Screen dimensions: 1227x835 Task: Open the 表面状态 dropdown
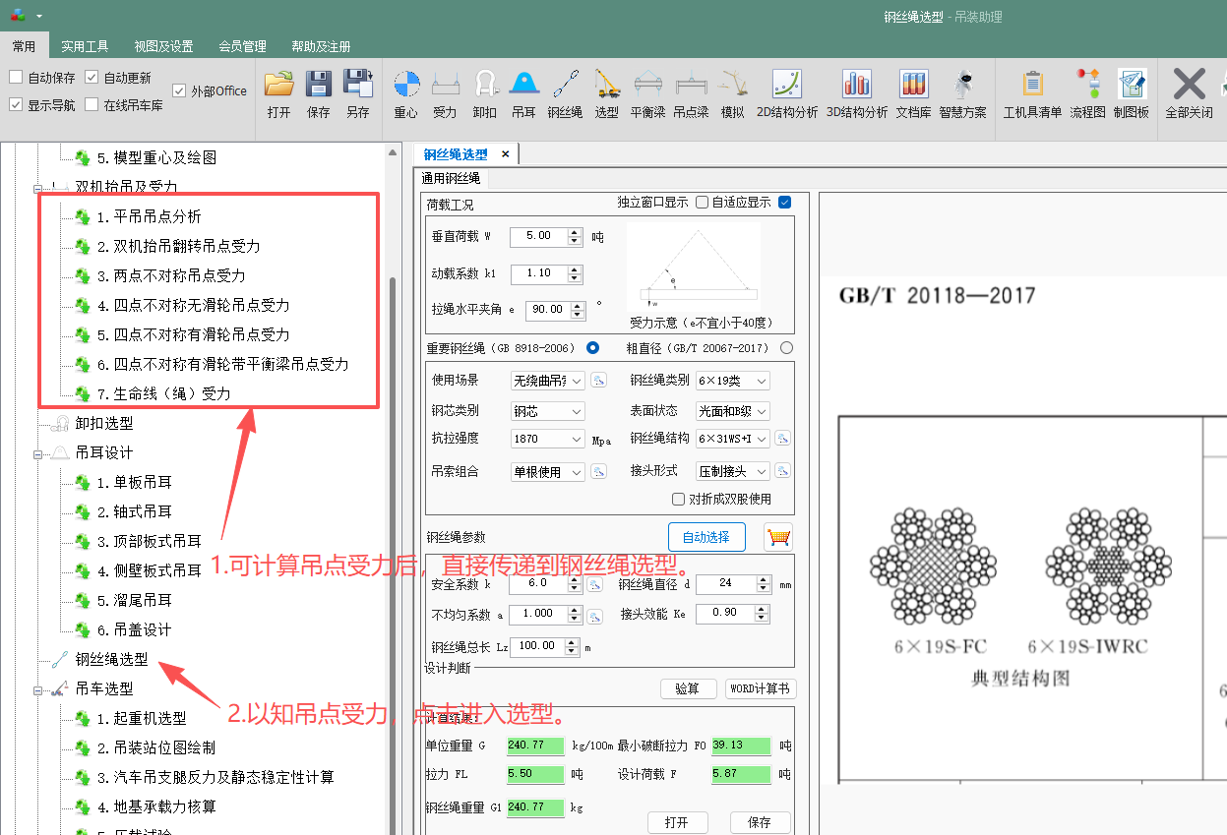point(732,411)
